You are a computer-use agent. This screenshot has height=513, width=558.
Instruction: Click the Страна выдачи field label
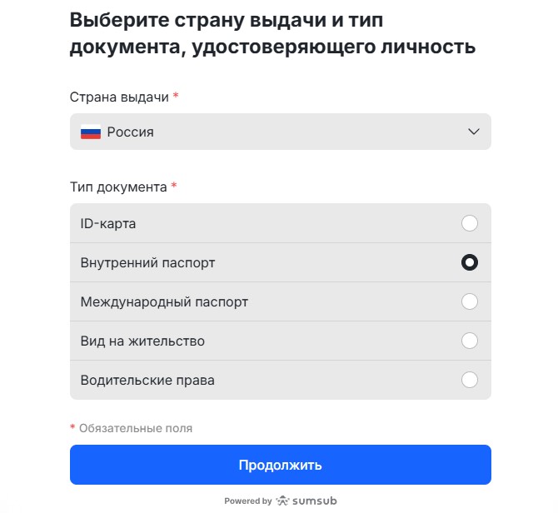(120, 97)
